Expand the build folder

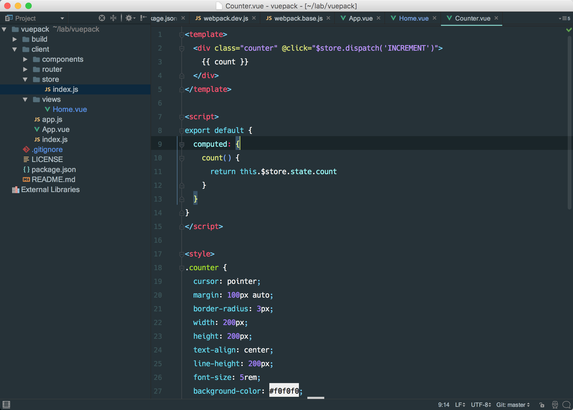[15, 39]
